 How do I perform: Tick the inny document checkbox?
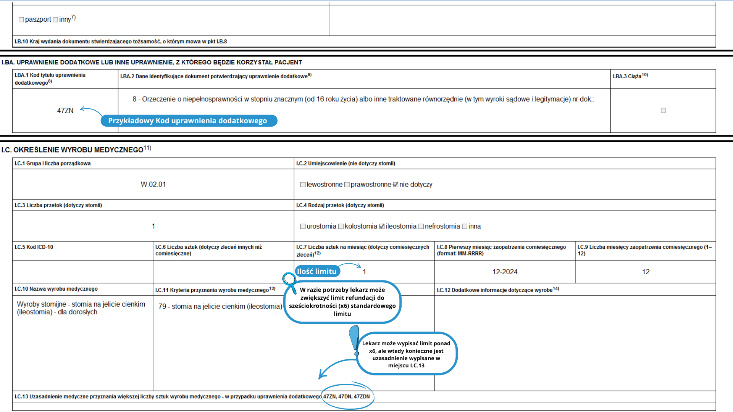pos(55,19)
